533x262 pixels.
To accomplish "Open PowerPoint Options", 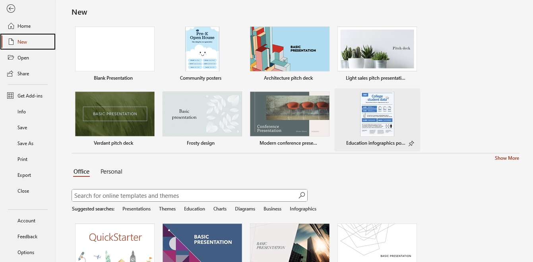I will (x=26, y=252).
